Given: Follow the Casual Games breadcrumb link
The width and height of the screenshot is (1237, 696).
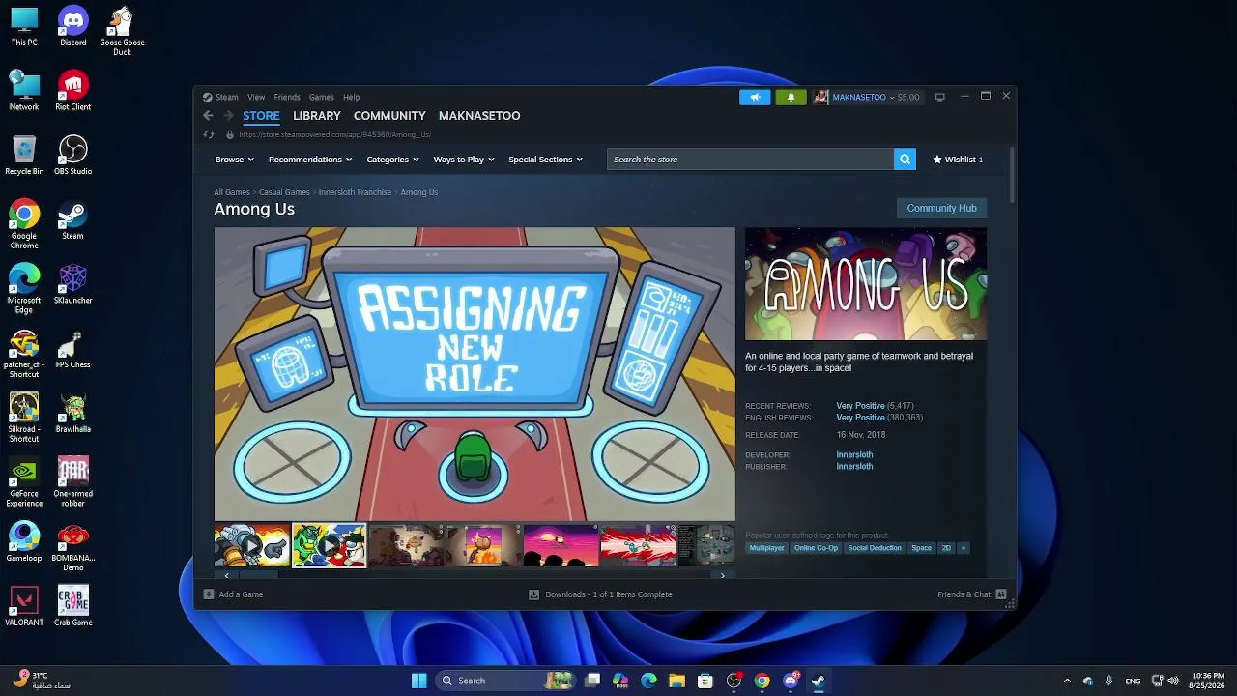Looking at the screenshot, I should pyautogui.click(x=284, y=192).
